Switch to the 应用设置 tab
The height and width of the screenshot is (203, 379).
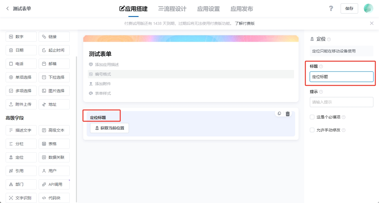pos(208,9)
